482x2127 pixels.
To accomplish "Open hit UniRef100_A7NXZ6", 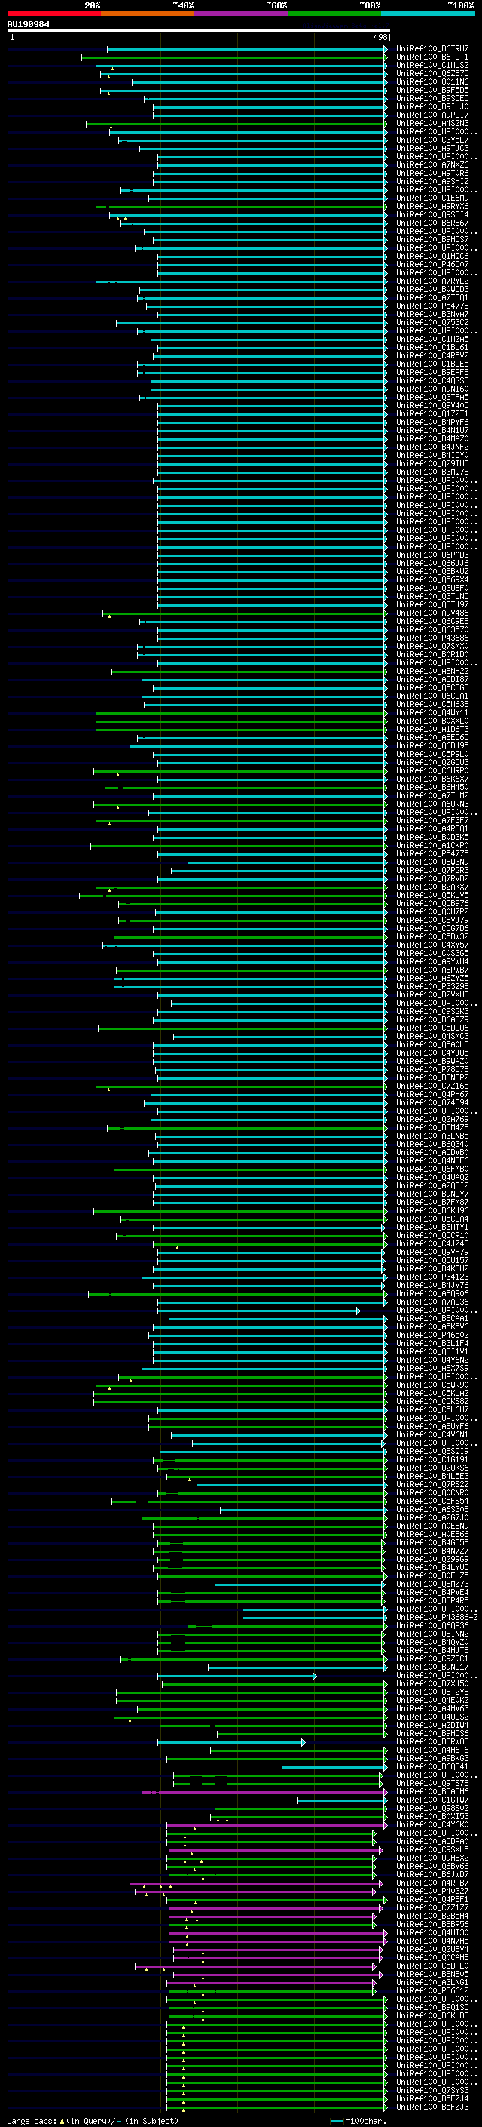I will coord(432,165).
